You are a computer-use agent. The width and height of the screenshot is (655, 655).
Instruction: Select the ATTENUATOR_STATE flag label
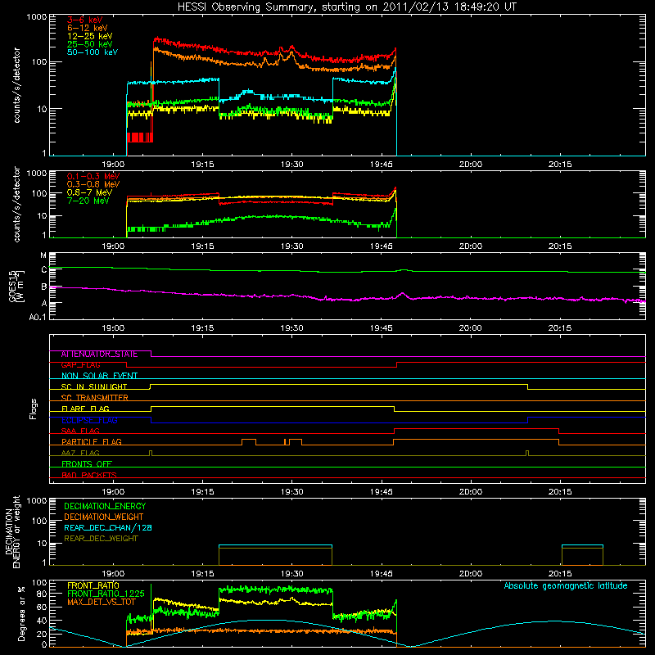(99, 355)
